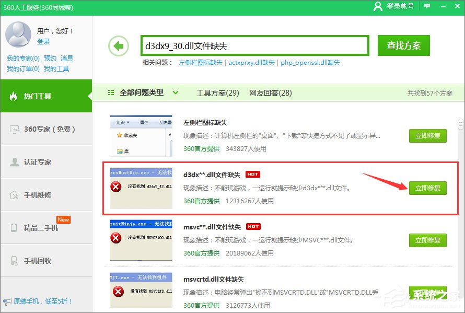Image resolution: width=465 pixels, height=313 pixels.
Task: Click inside the search input field
Action: (x=256, y=45)
